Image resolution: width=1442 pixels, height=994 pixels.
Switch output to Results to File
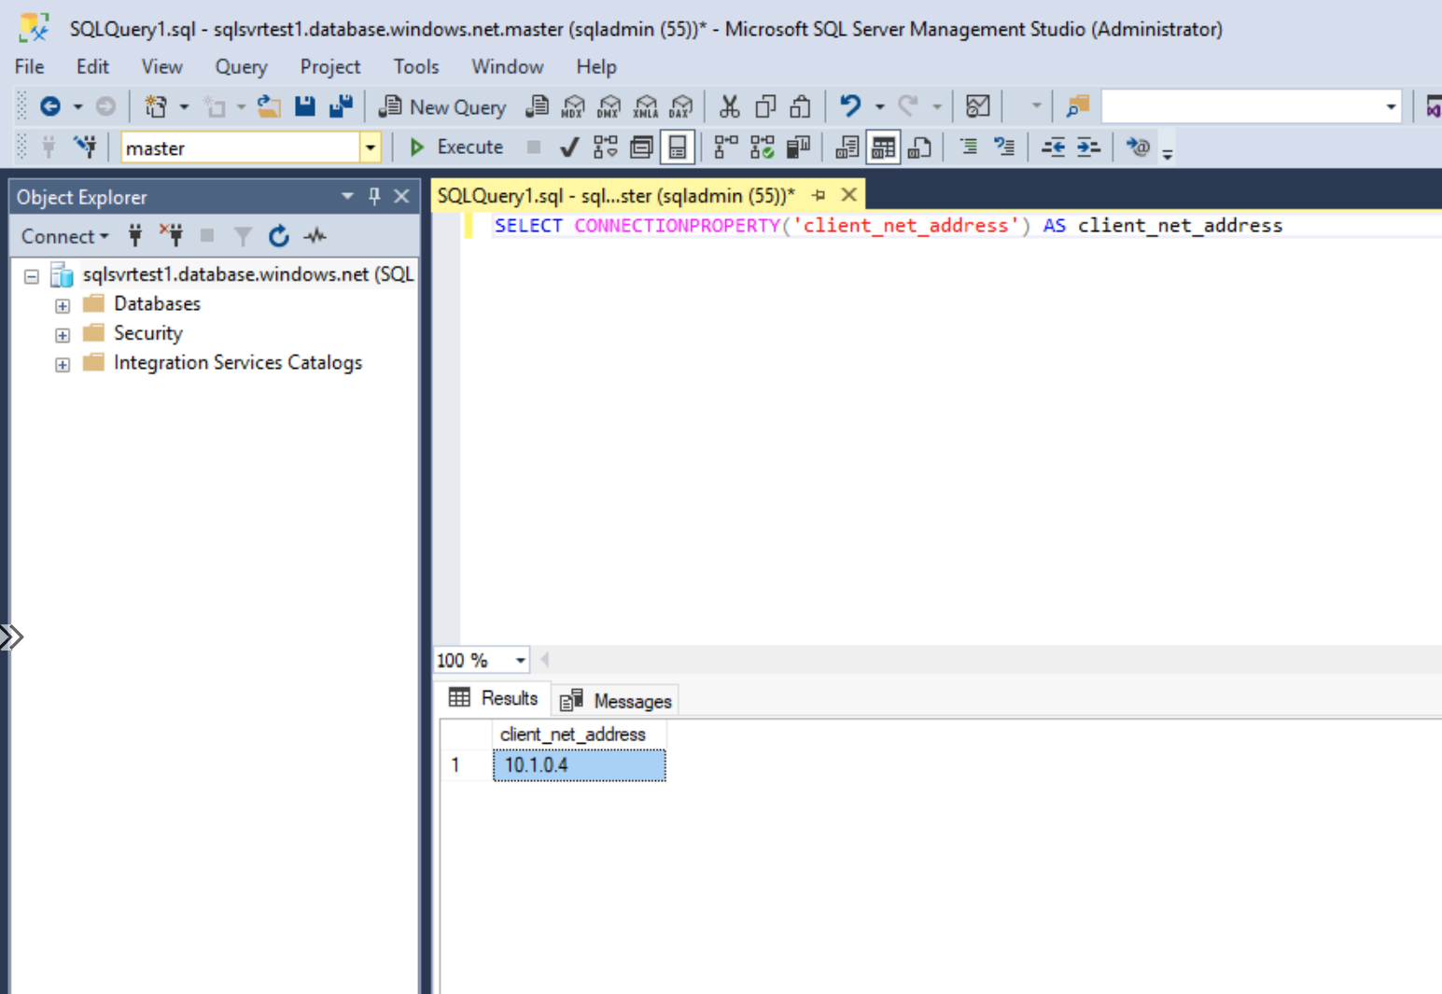[x=919, y=147]
